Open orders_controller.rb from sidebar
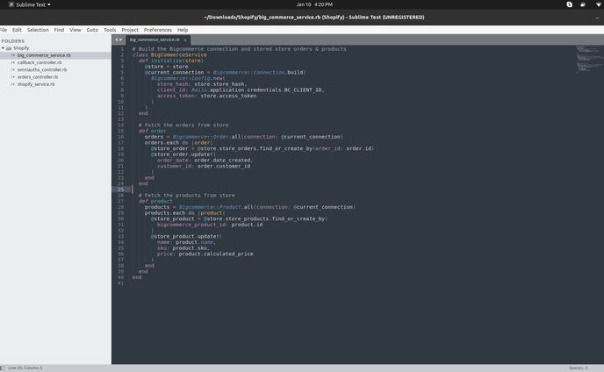Viewport: 604px width, 372px height. 38,77
